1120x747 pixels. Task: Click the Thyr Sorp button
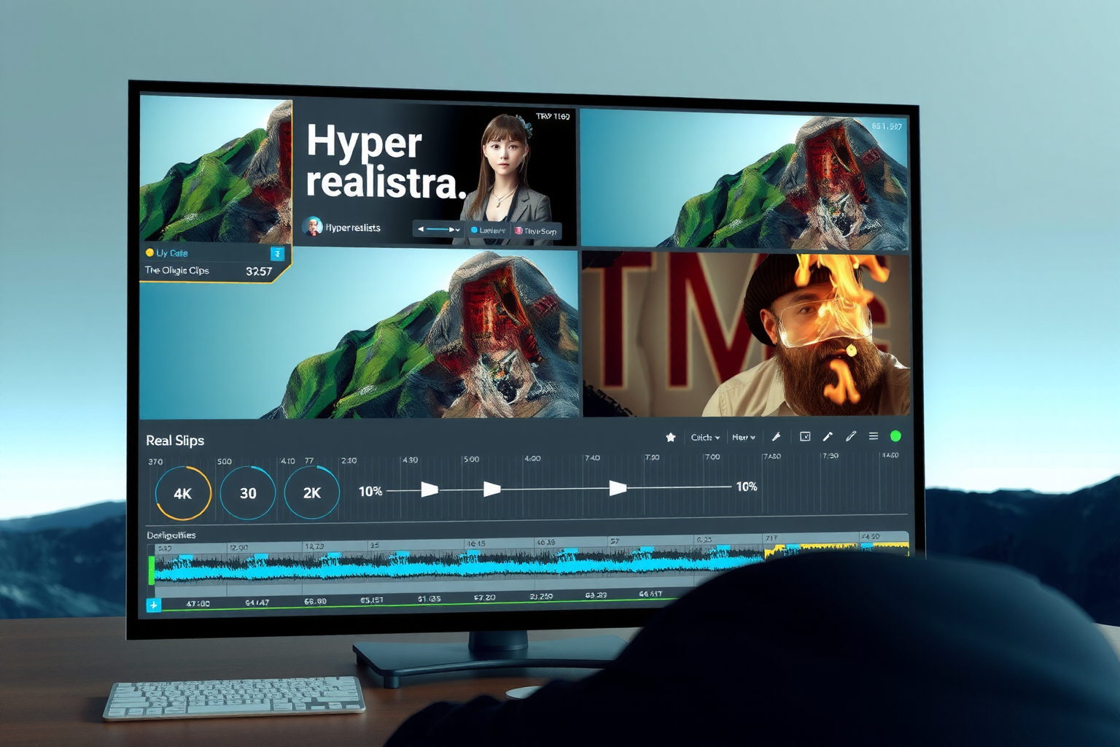click(537, 231)
